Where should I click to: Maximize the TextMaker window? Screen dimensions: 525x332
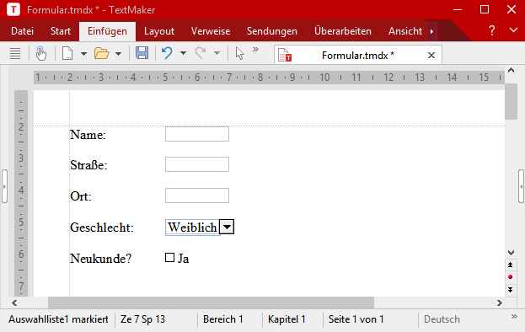(485, 9)
